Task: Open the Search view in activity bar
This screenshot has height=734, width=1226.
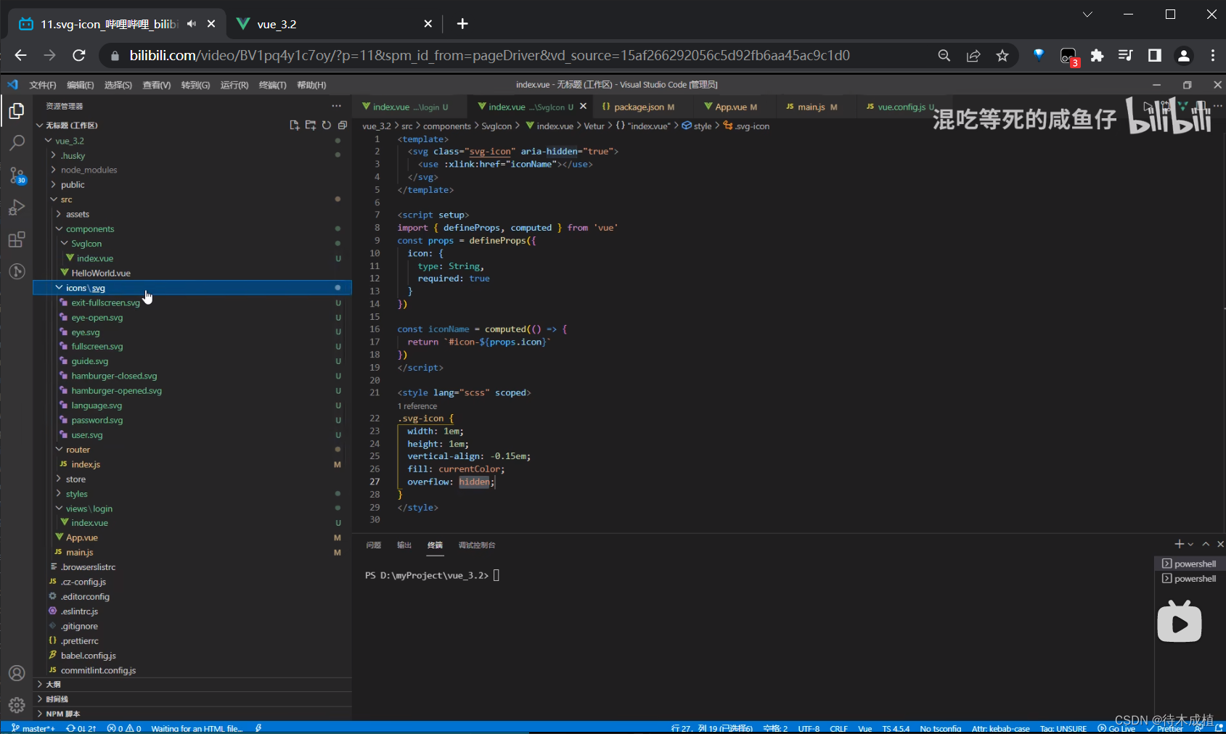Action: [x=17, y=142]
